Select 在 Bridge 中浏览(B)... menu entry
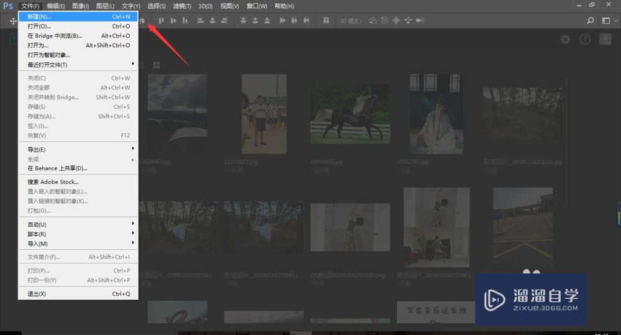The height and width of the screenshot is (335, 621). [78, 35]
